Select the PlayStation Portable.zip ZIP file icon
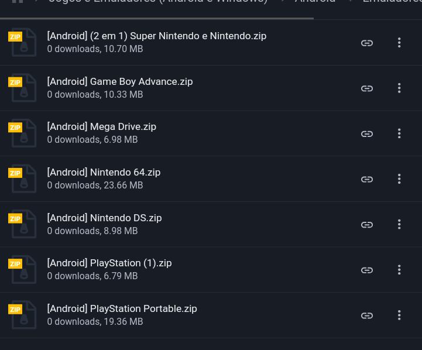422x350 pixels. pyautogui.click(x=22, y=315)
